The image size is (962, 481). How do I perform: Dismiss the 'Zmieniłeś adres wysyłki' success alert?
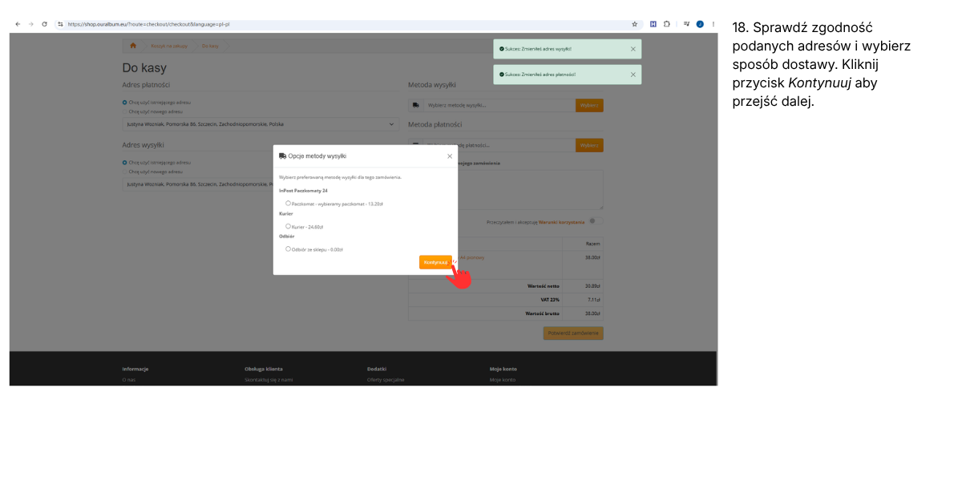coord(633,49)
